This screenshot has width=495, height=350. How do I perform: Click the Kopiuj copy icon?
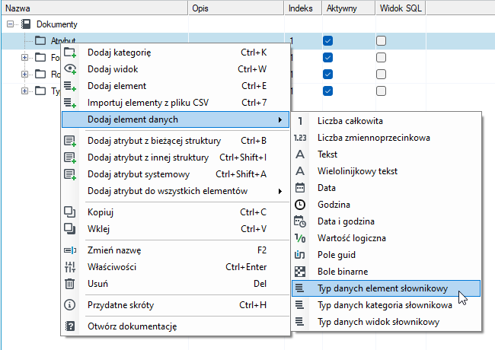[x=70, y=212]
